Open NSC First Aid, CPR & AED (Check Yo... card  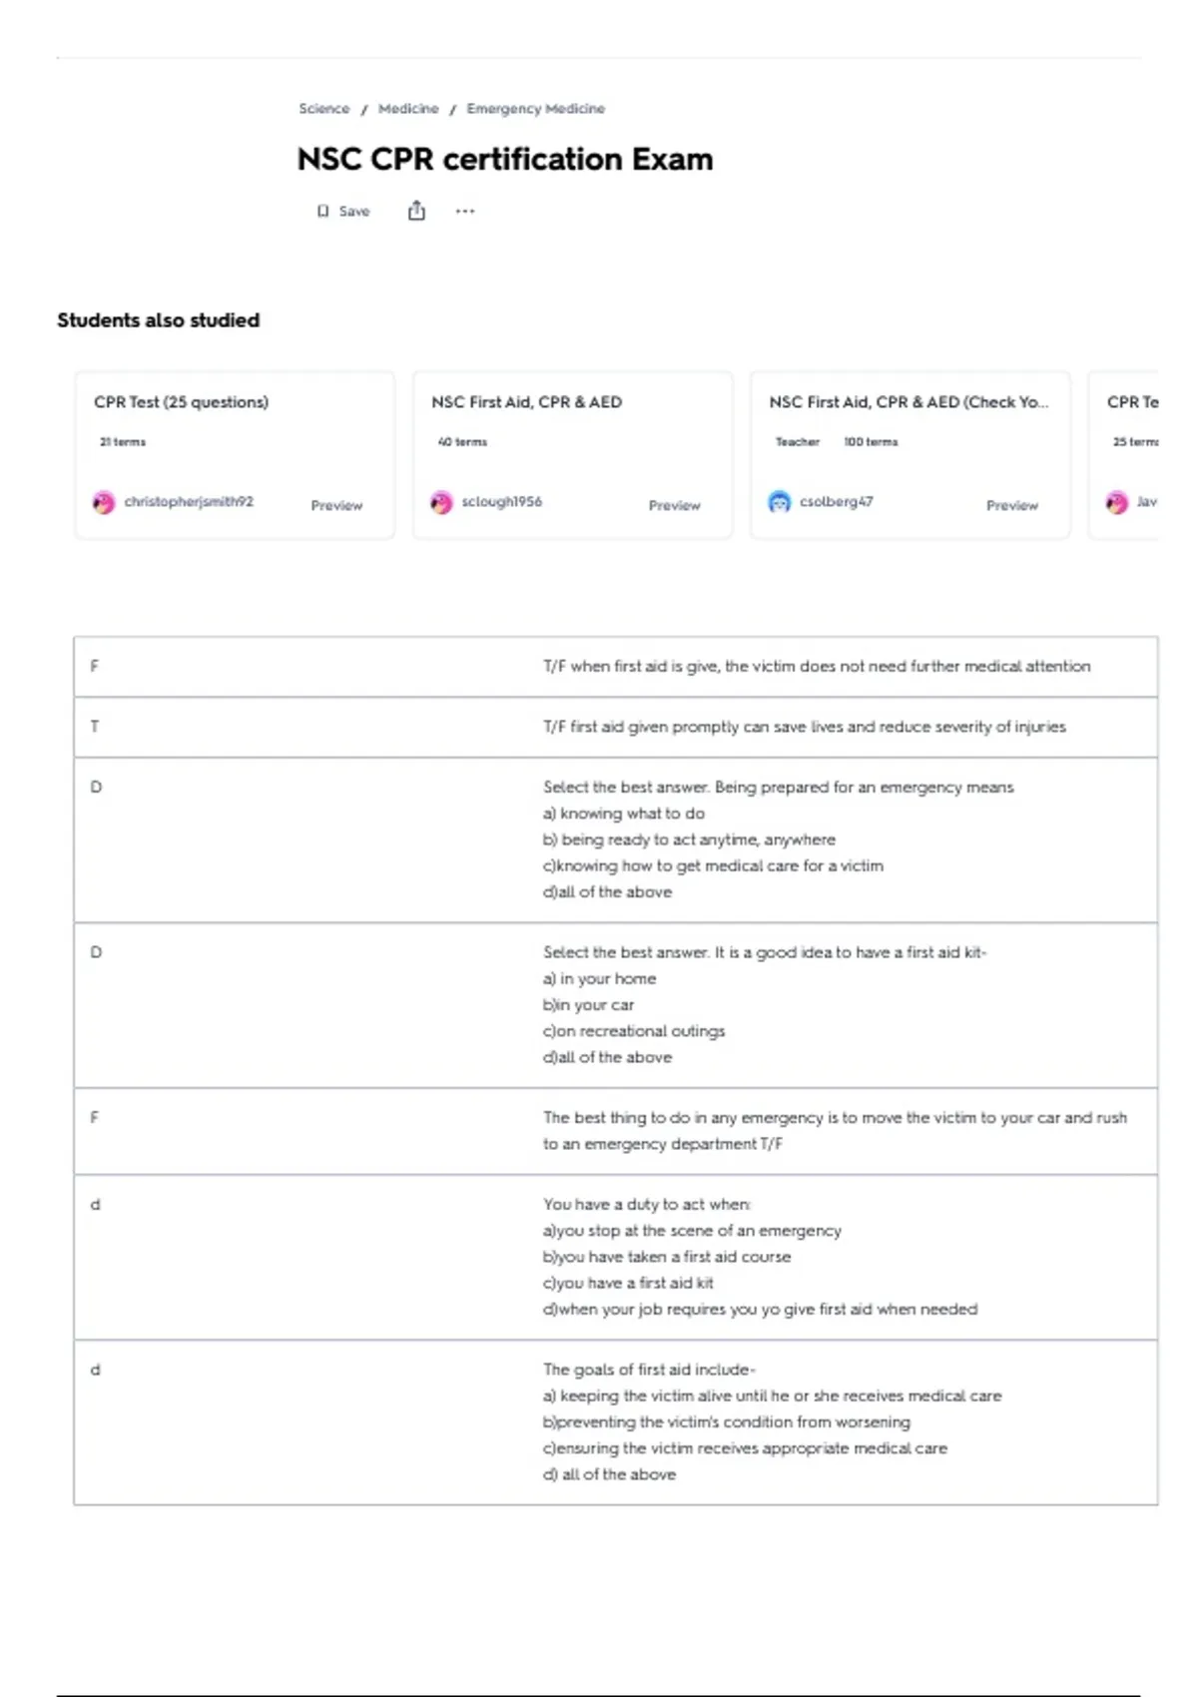click(907, 402)
